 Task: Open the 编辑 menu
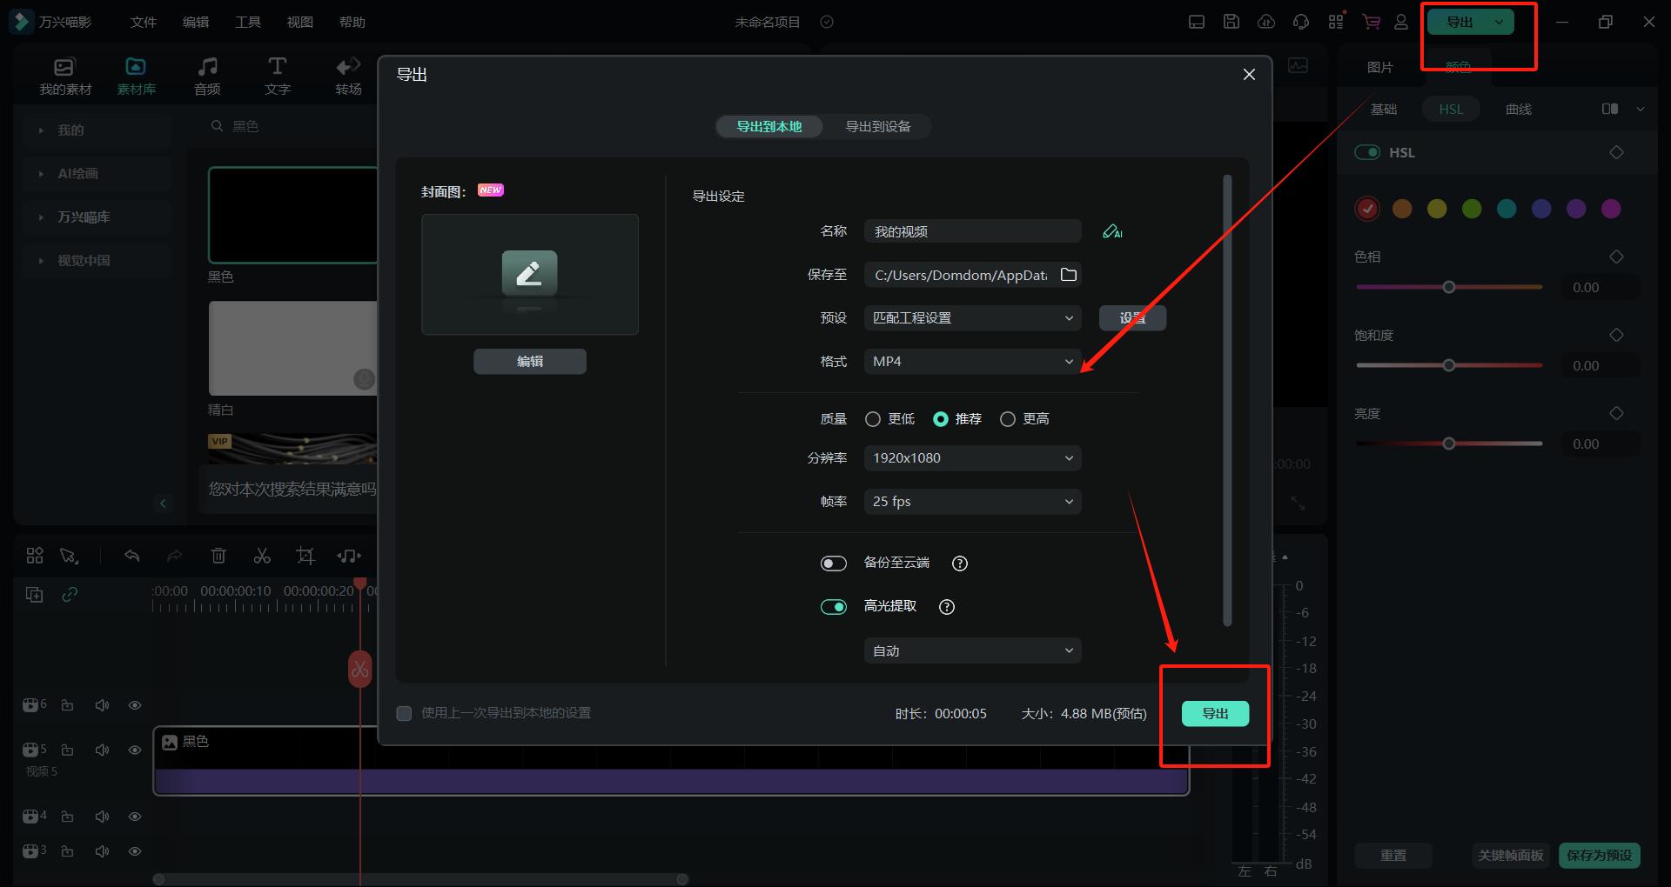196,22
